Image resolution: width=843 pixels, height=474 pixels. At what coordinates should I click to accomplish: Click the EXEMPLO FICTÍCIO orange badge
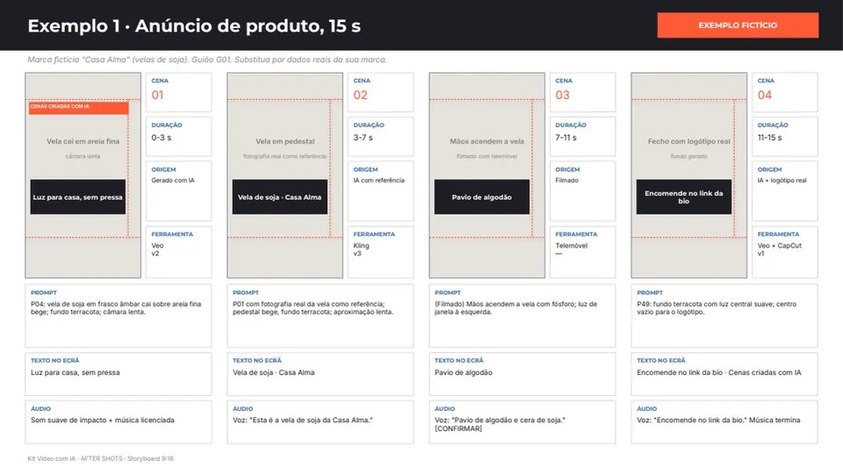coord(738,25)
